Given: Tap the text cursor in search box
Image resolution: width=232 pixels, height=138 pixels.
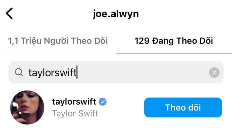Looking at the screenshot, I should pyautogui.click(x=77, y=72).
